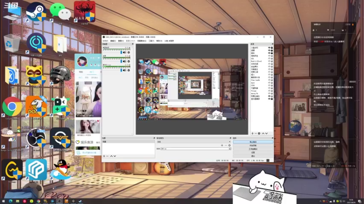
Task: Add a new scene with plus icon
Action: [104, 156]
